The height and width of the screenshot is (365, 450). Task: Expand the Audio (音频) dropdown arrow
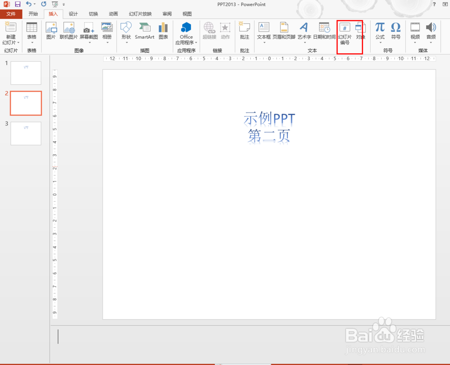click(x=431, y=42)
